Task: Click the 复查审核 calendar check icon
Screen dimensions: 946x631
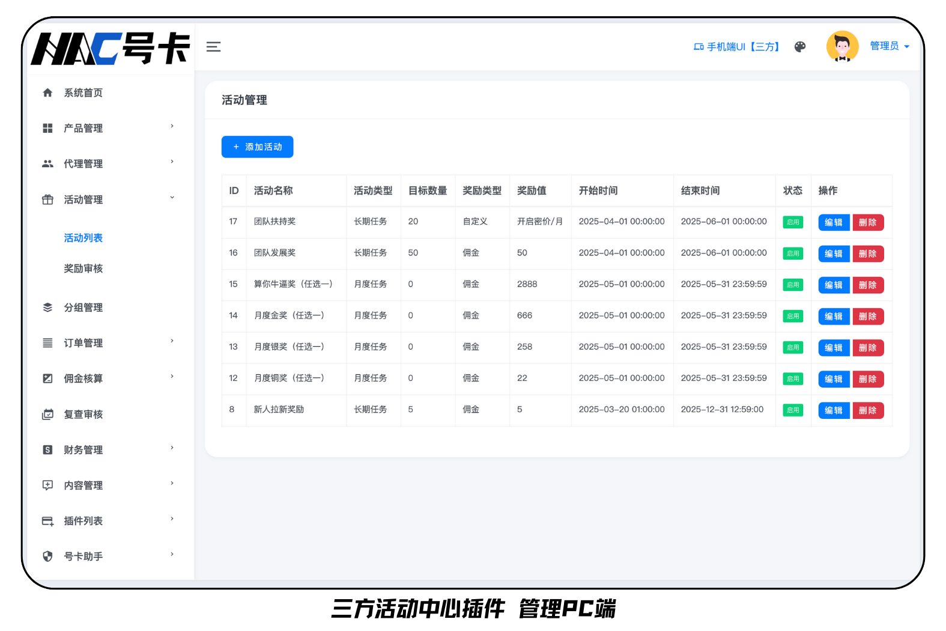Action: [x=48, y=414]
